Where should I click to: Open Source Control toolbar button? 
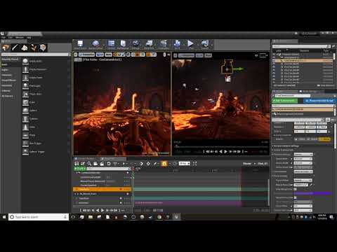tap(95, 44)
